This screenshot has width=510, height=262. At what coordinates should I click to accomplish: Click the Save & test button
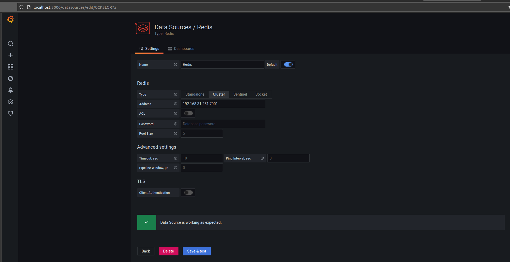(197, 251)
